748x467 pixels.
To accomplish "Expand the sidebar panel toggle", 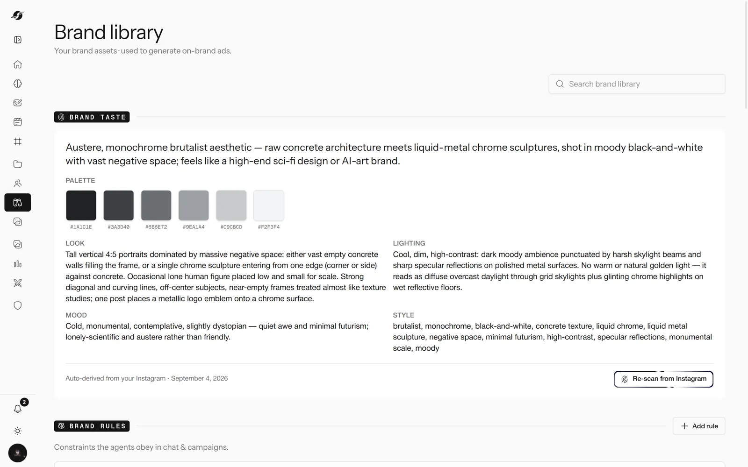I will point(18,40).
